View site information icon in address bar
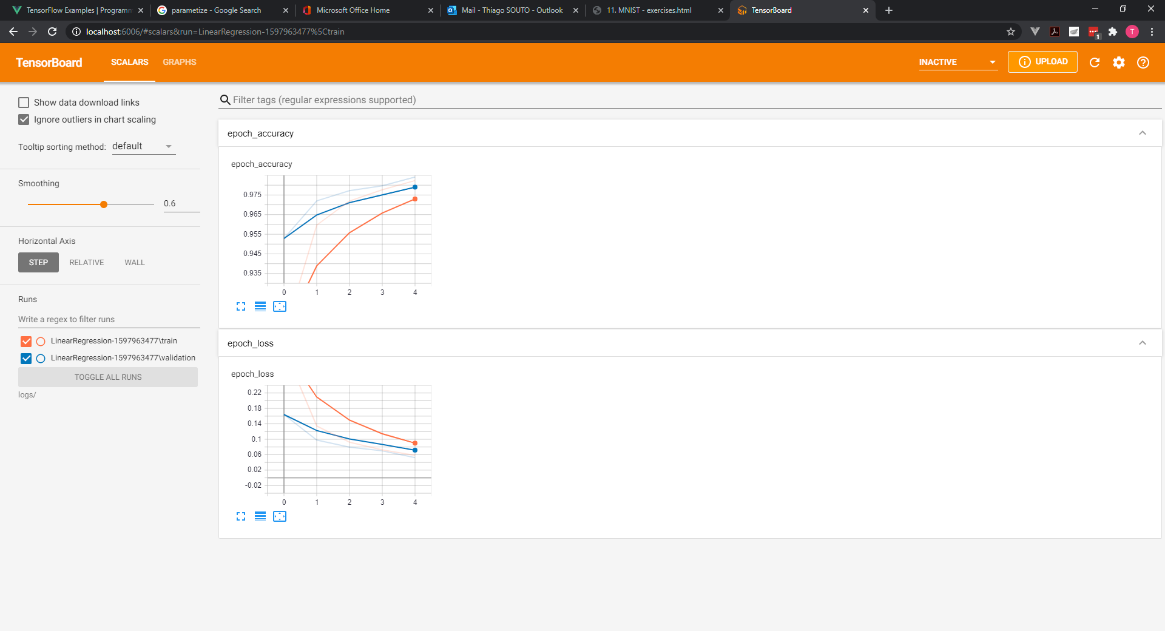Viewport: 1165px width, 631px height. (76, 32)
